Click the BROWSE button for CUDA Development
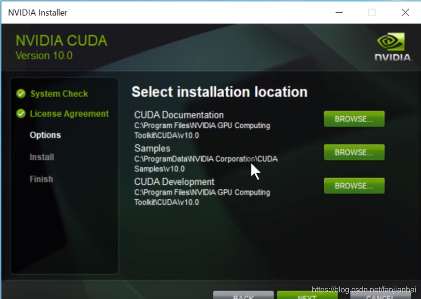This screenshot has height=299, width=421. click(x=354, y=186)
